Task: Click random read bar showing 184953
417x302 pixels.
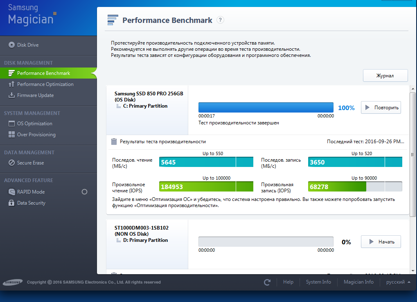Action: click(206, 187)
